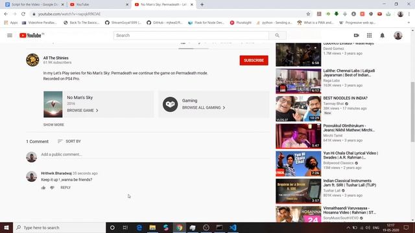Click BROWSE GAME for No Man's Sky
The width and height of the screenshot is (415, 233).
tap(82, 111)
